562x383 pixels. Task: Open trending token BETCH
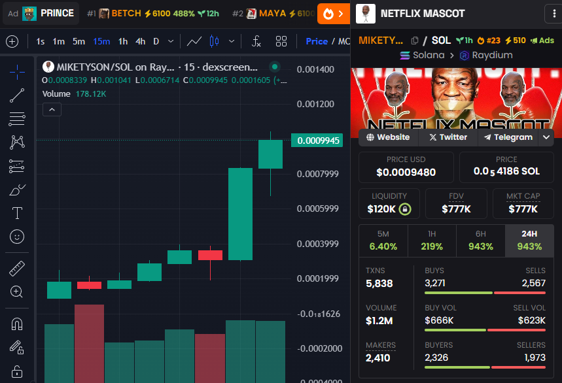pos(153,14)
